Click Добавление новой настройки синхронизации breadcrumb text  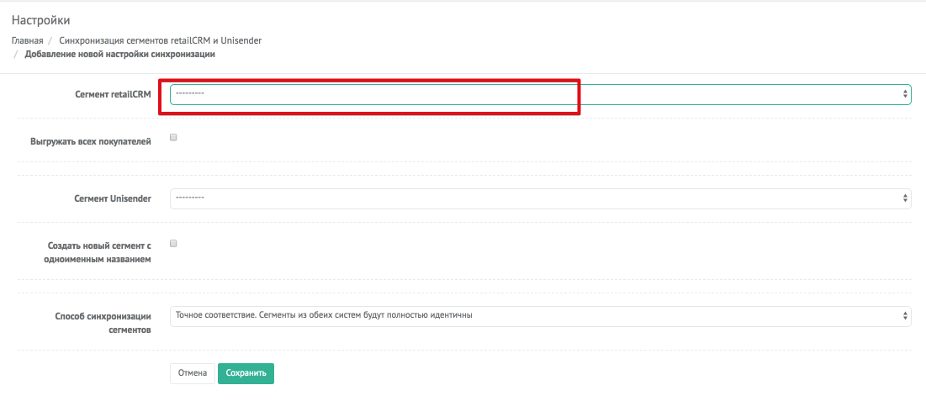click(120, 55)
